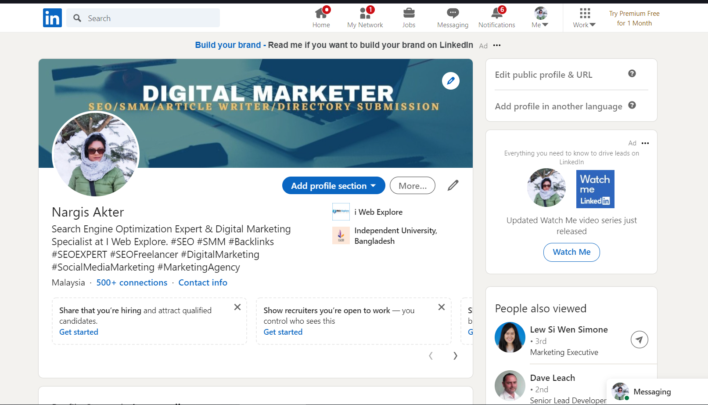The width and height of the screenshot is (708, 405).
Task: Click the LinkedIn logo icon
Action: pos(52,18)
